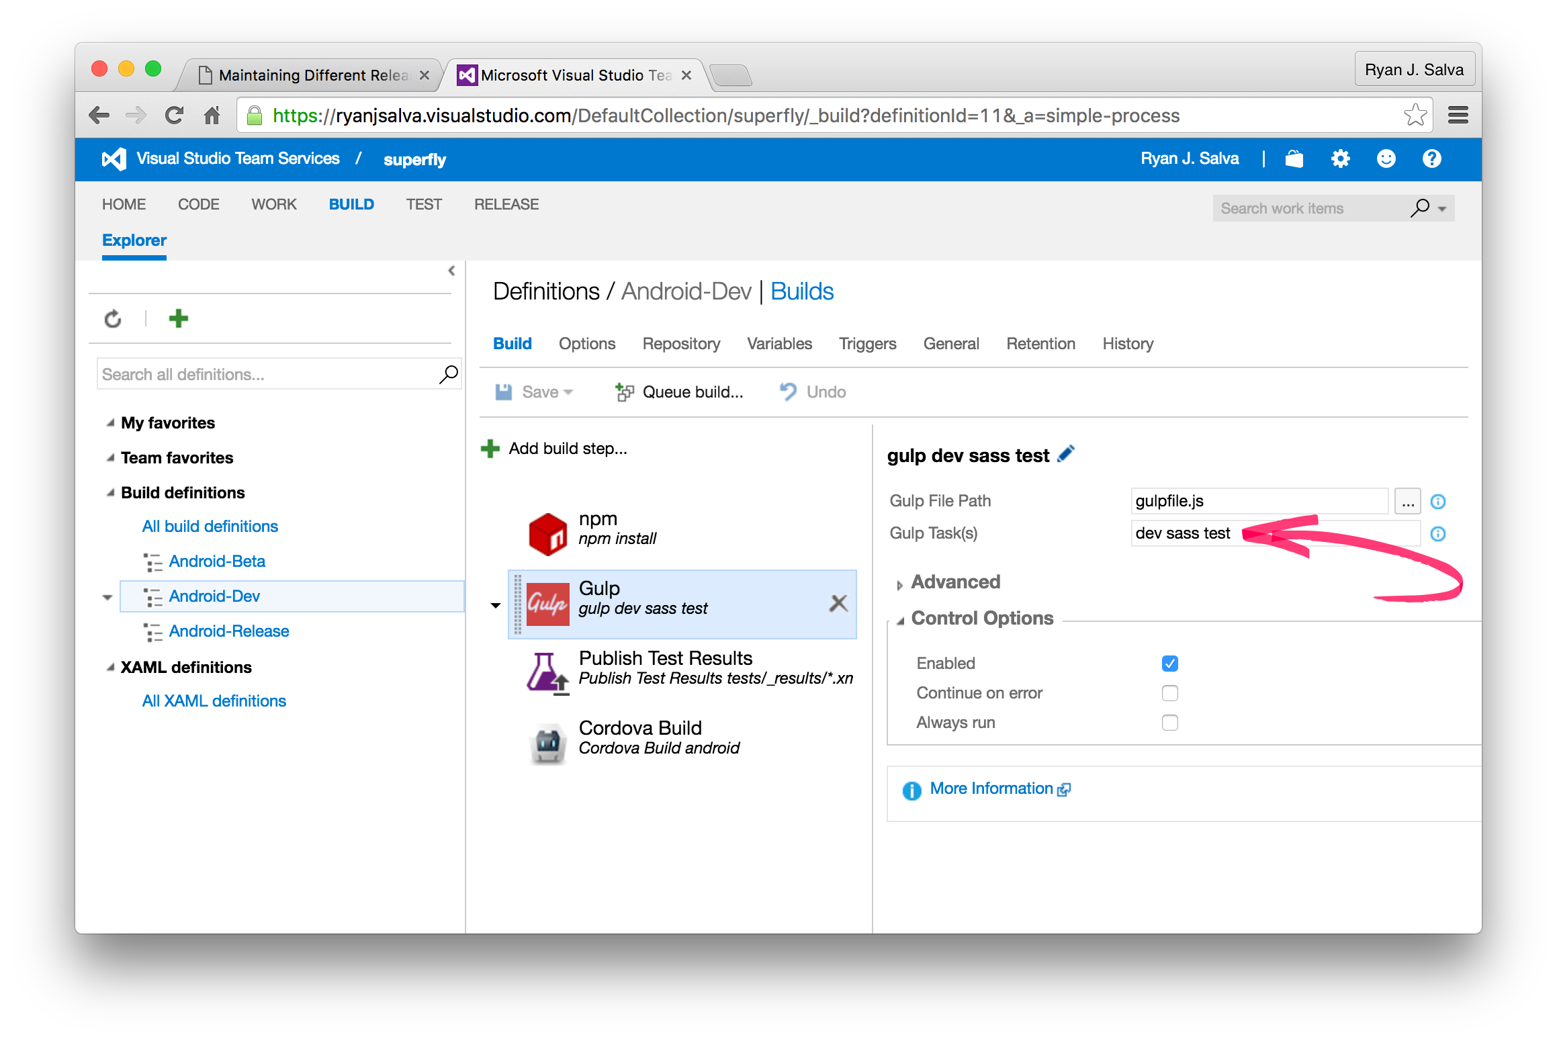
Task: Collapse XAML definitions tree node
Action: point(110,668)
